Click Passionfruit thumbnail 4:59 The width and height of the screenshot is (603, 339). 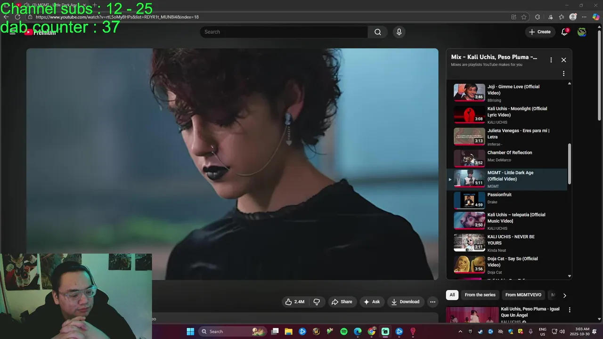(469, 200)
